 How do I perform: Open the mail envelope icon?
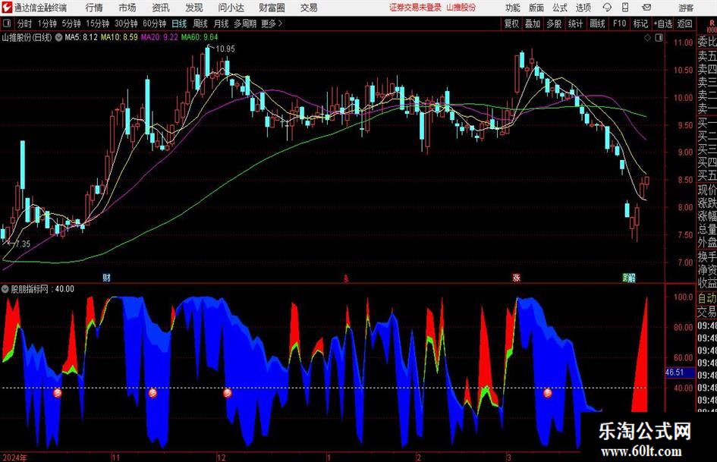click(x=646, y=8)
